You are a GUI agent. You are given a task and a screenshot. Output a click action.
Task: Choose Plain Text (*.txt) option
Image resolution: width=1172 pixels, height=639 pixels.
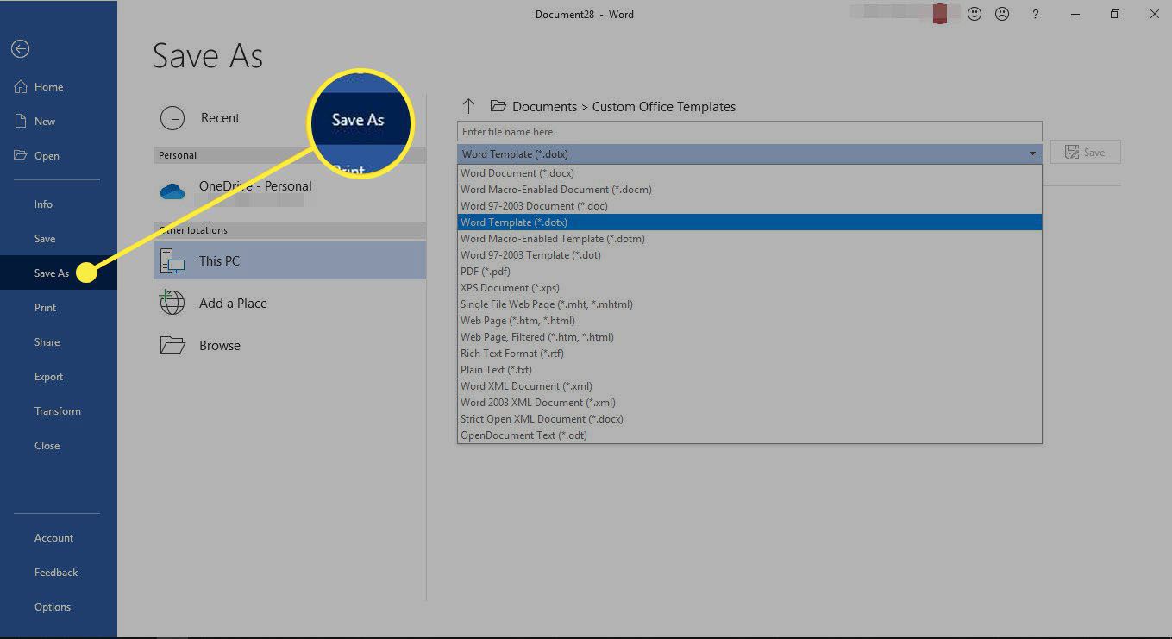(x=749, y=370)
